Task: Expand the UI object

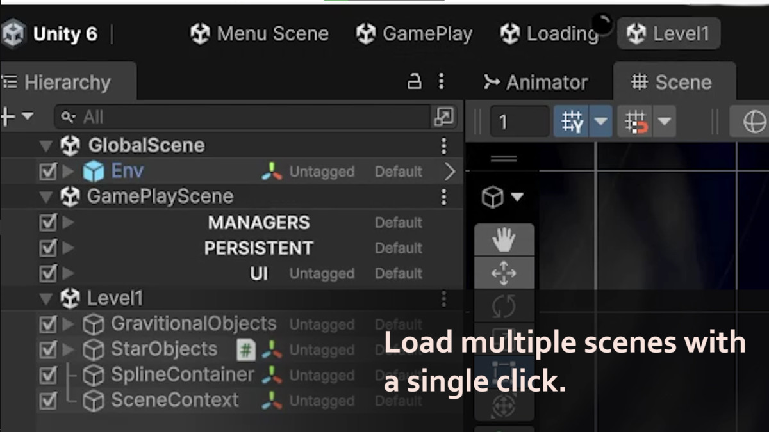Action: pyautogui.click(x=68, y=274)
